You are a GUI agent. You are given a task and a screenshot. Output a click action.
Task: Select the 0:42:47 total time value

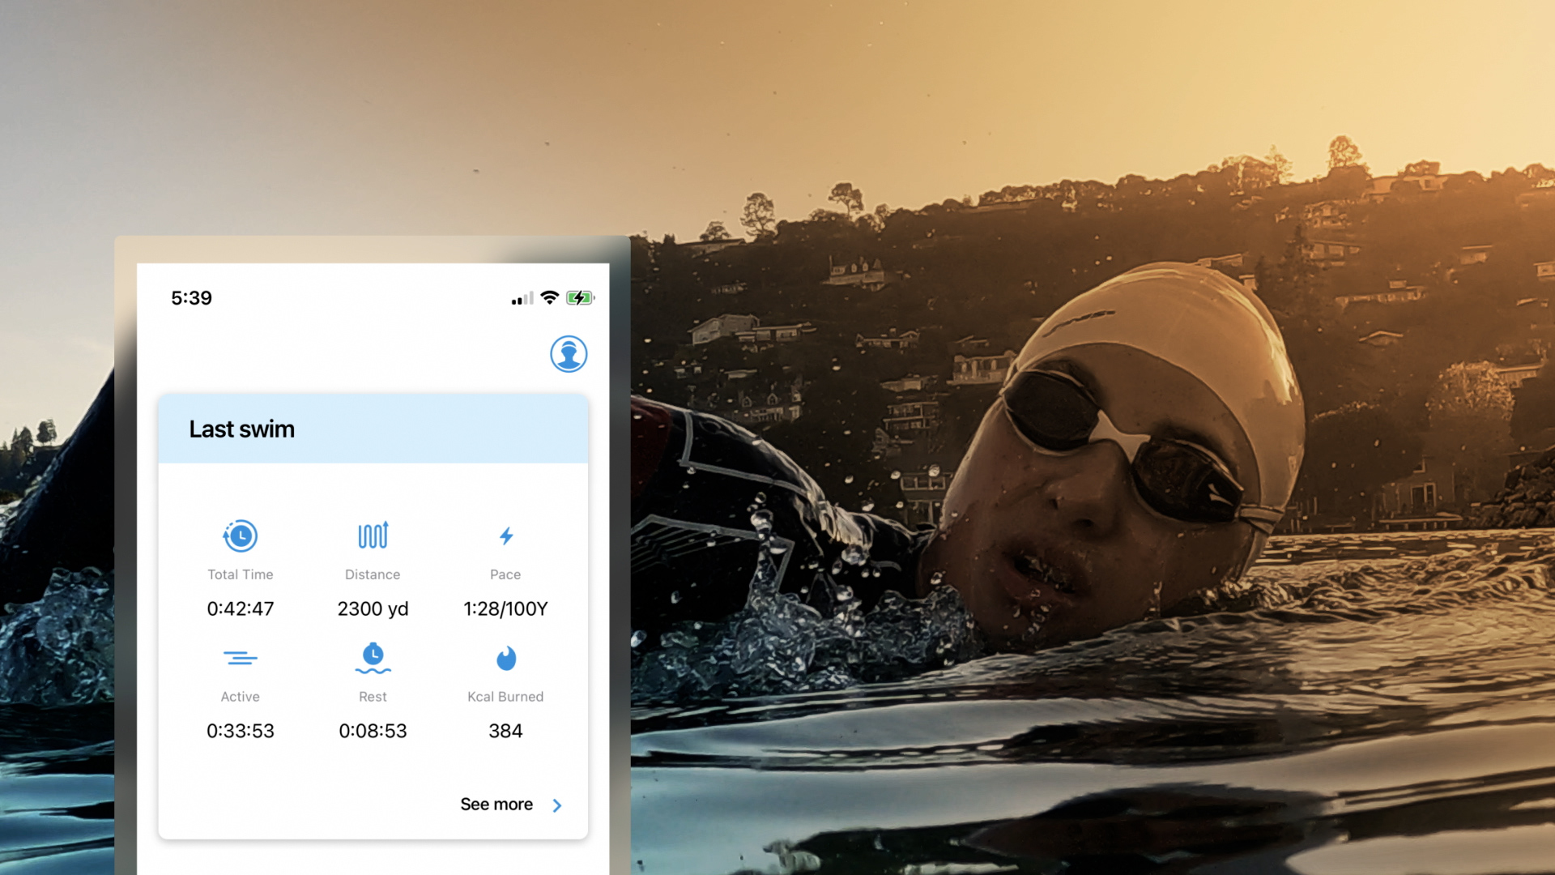click(241, 608)
